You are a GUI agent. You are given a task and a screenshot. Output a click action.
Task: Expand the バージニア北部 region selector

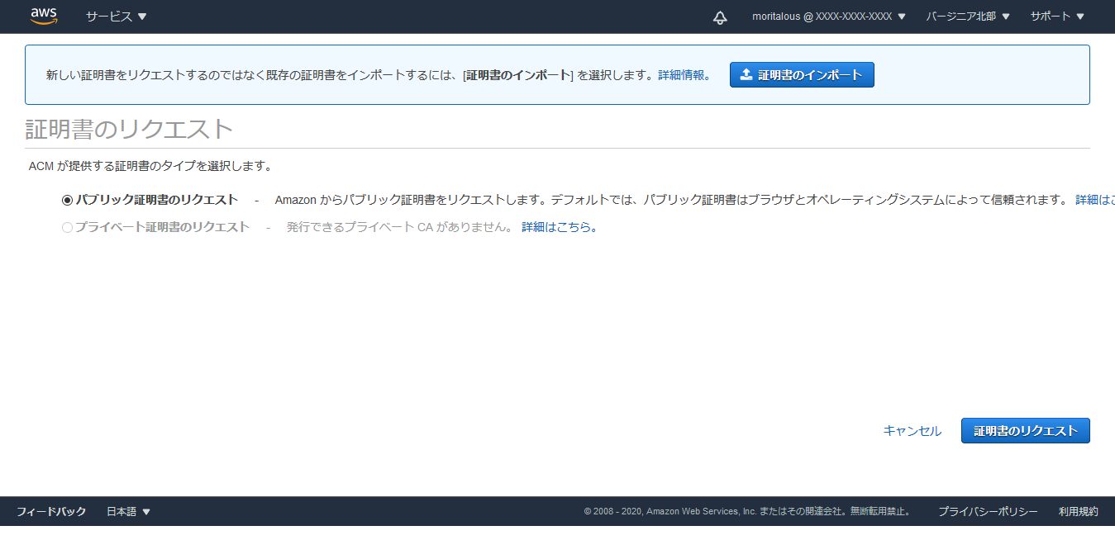[968, 17]
